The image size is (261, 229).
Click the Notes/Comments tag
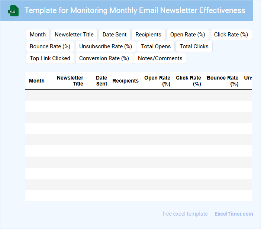[160, 58]
